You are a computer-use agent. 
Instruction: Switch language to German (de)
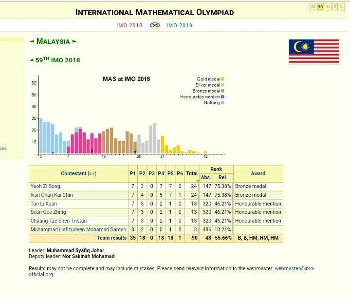(313, 6)
